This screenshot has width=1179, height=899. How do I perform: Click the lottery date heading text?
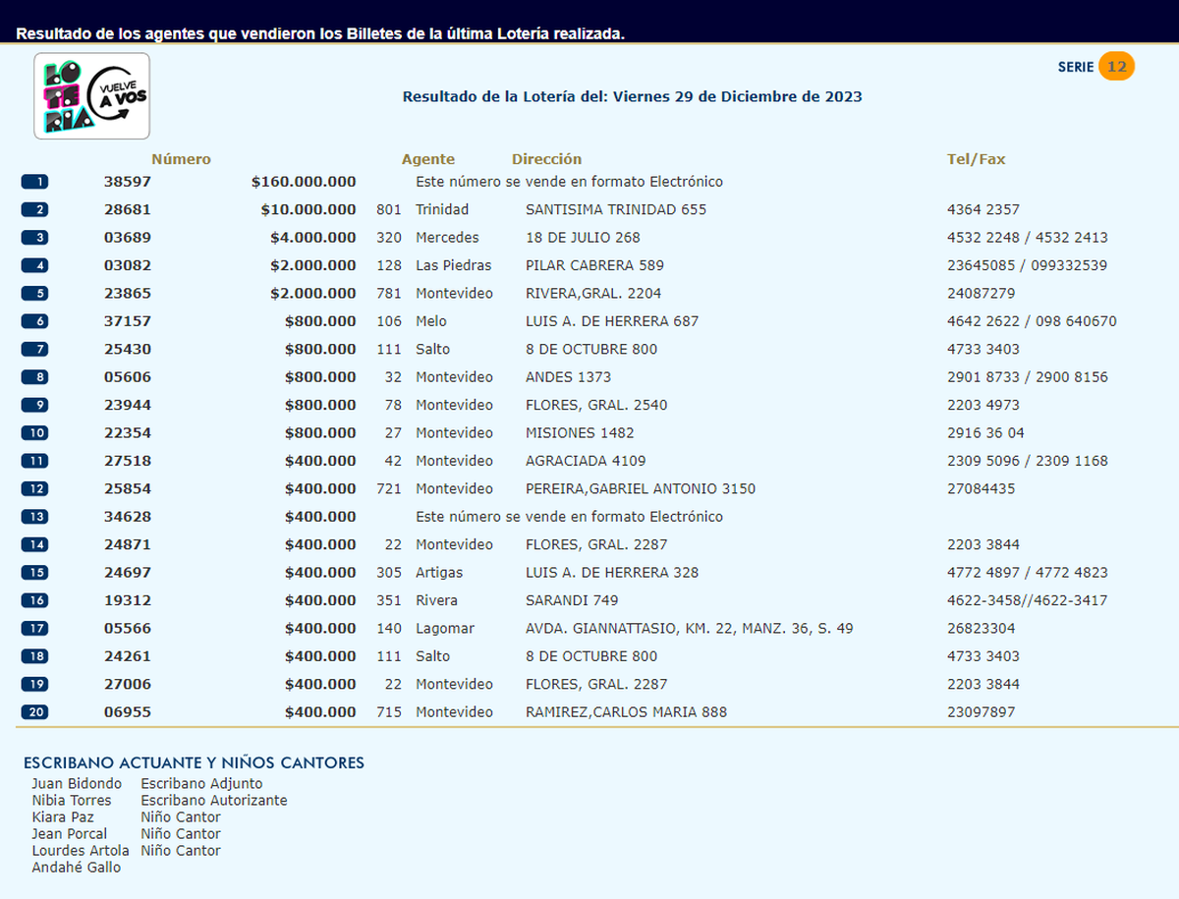tap(632, 96)
